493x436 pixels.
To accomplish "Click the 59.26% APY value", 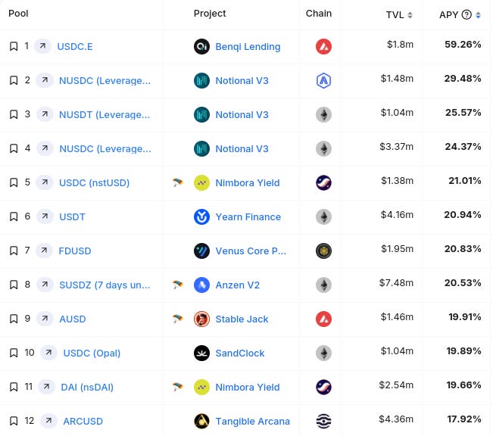I will [463, 45].
